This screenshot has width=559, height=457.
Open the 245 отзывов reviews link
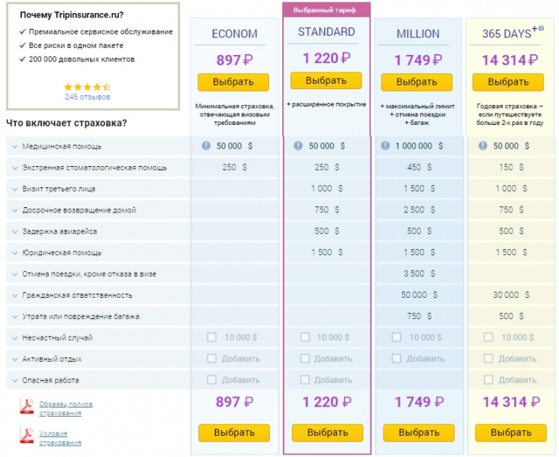click(x=87, y=97)
